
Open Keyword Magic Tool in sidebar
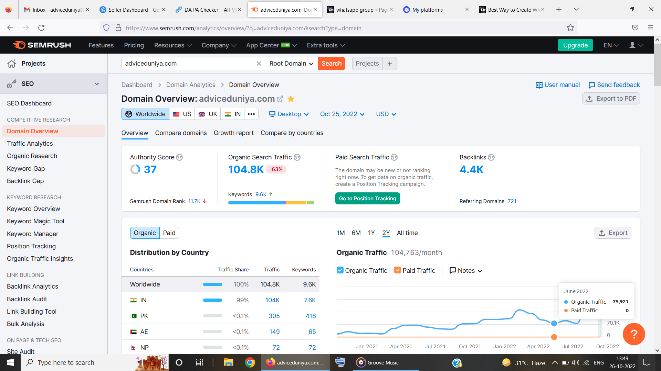tap(35, 221)
